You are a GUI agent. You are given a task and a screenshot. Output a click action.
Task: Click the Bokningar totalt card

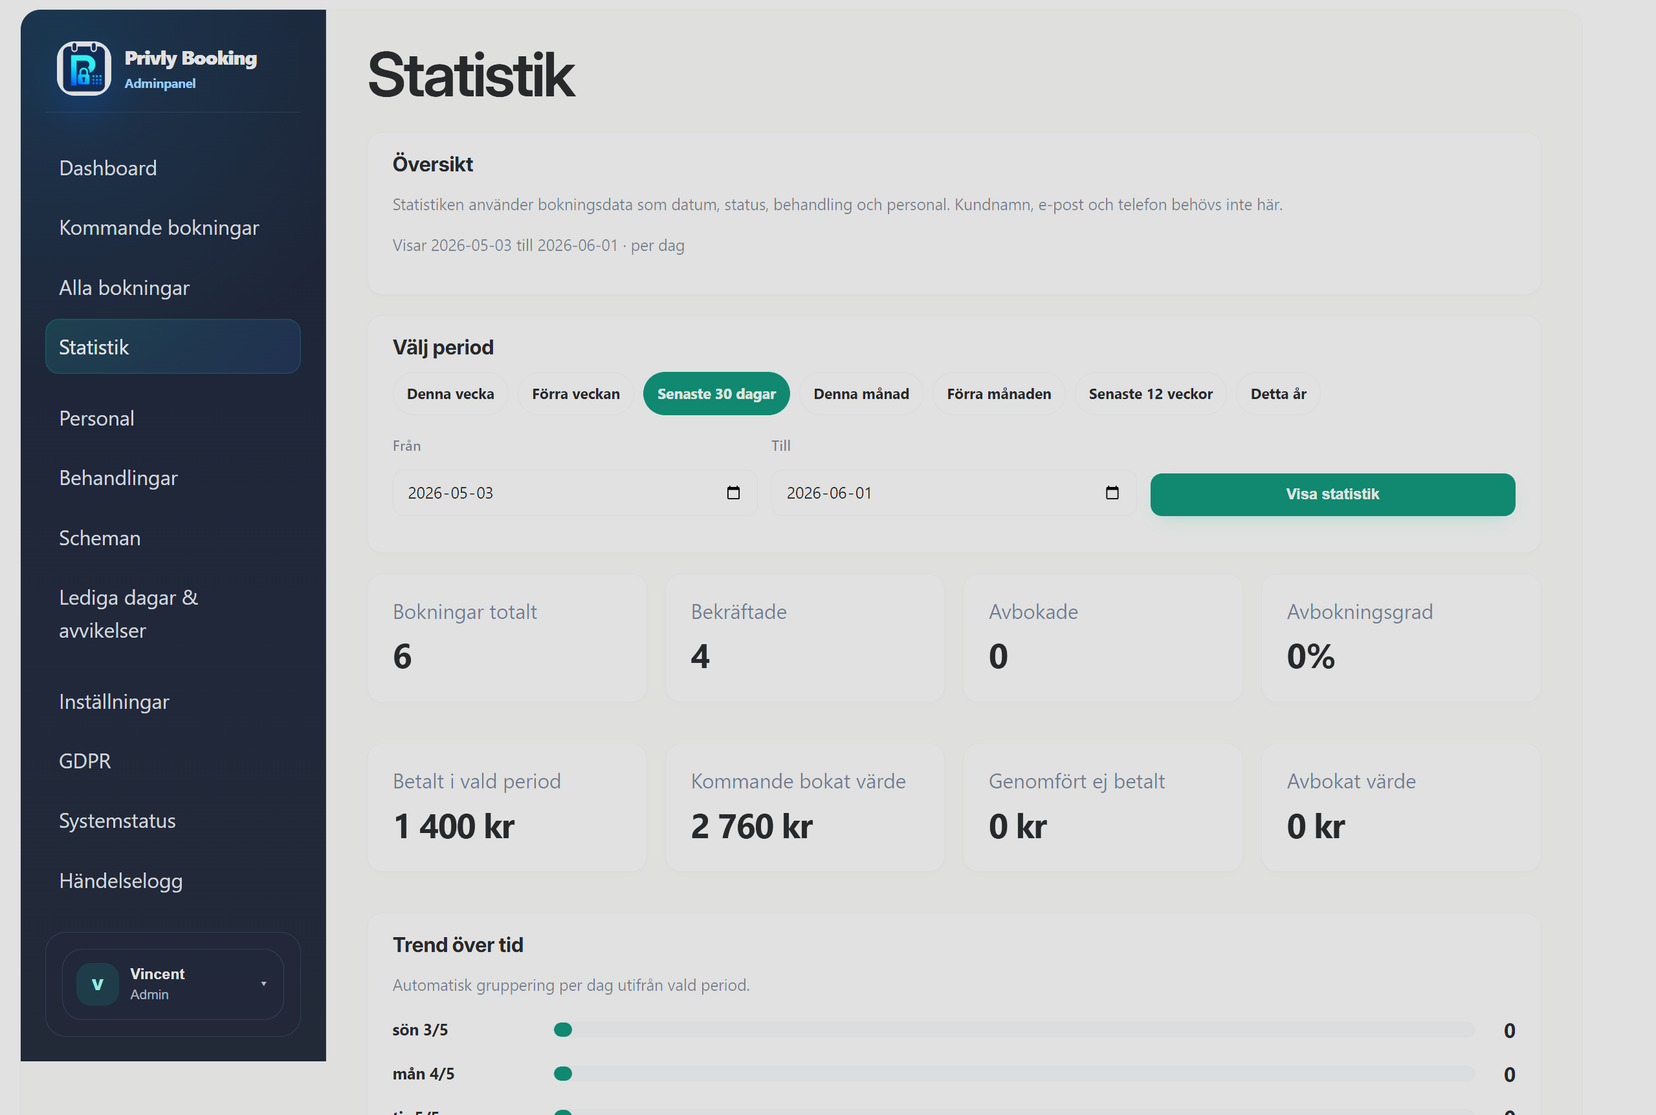507,638
